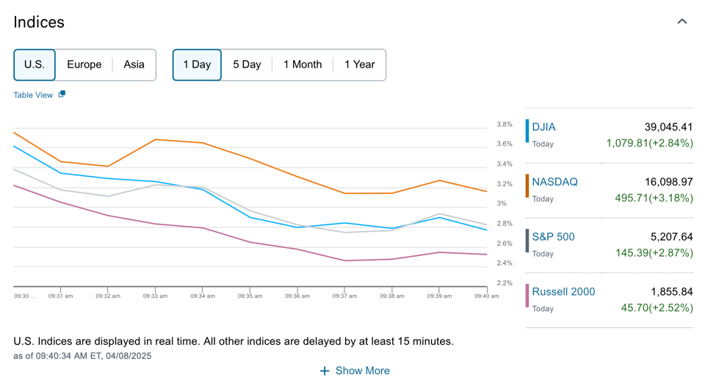Select the U.S. region toggle
Viewport: 705px width, 391px height.
pyautogui.click(x=35, y=65)
